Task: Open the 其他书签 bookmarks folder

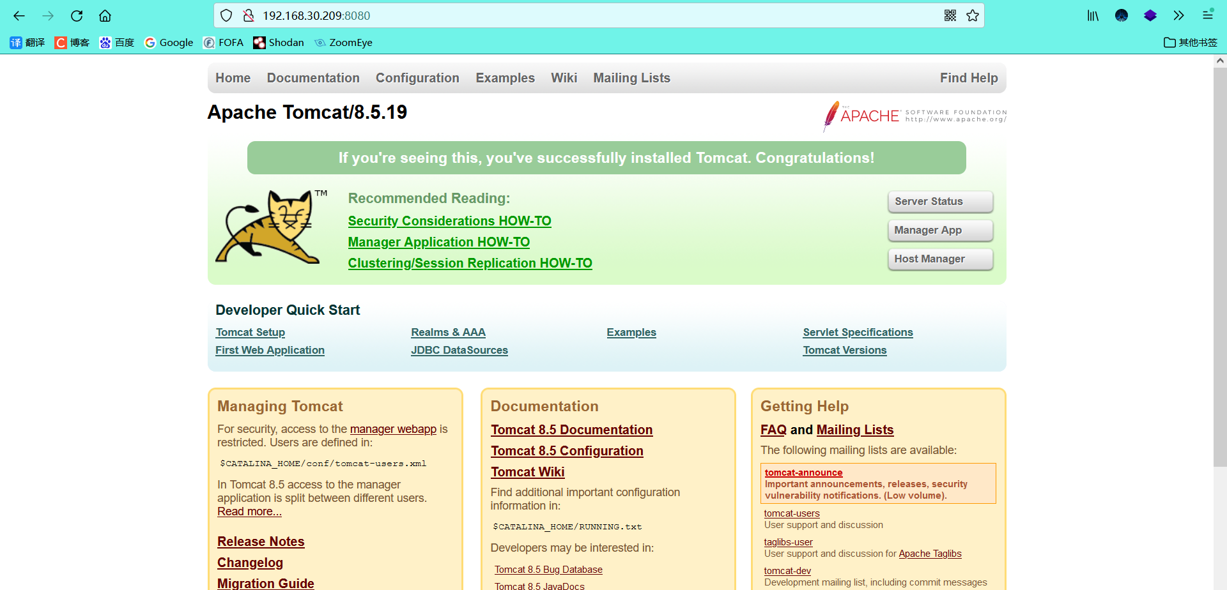Action: pyautogui.click(x=1191, y=43)
